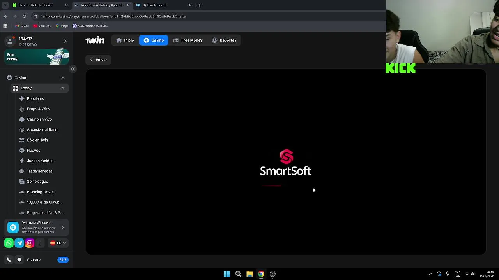
Task: Open Casino en vivo category
Action: (39, 119)
